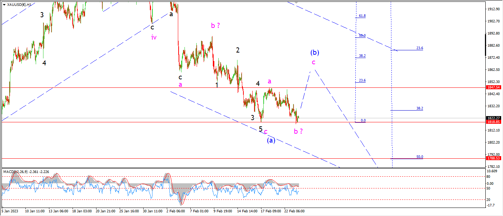Click the magenta 'b ?' label near 1818.85
Image resolution: width=503 pixels, height=216 pixels.
tap(298, 131)
